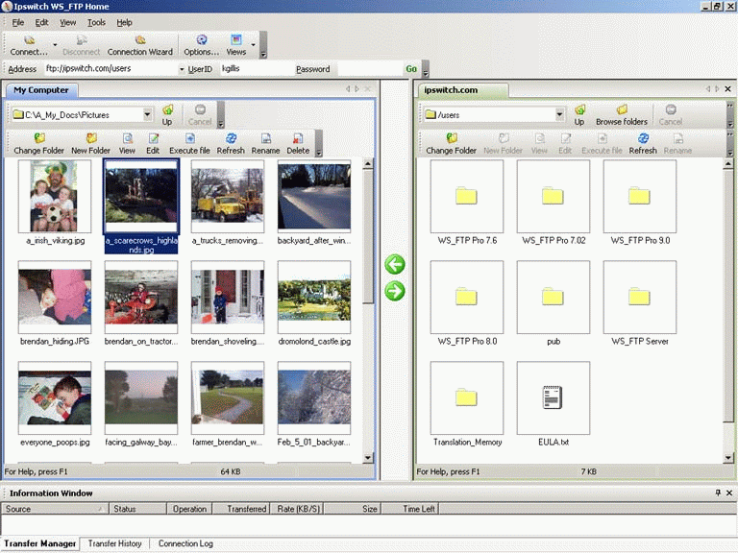This screenshot has height=553, width=738.
Task: Change Folder in remote pane
Action: (451, 144)
